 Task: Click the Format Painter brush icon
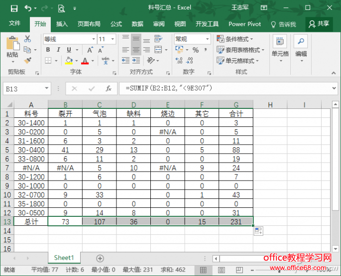[x=27, y=60]
